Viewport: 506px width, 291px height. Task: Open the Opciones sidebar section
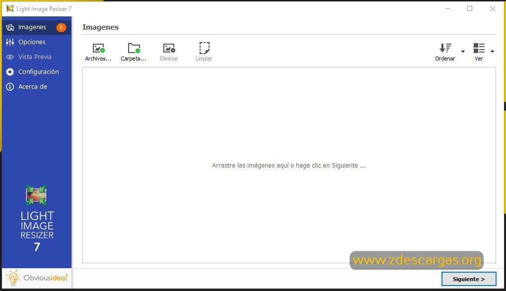click(36, 42)
